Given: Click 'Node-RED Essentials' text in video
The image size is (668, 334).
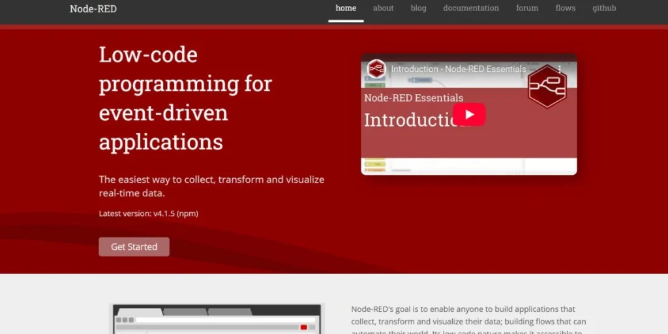Looking at the screenshot, I should point(413,98).
